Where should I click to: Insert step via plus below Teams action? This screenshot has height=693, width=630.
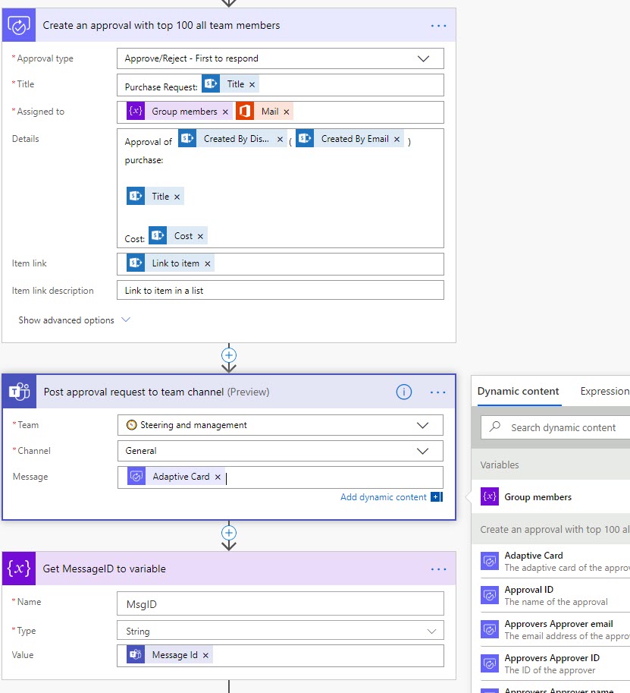[229, 533]
